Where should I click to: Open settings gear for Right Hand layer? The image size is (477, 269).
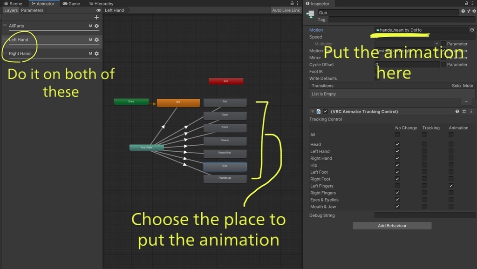(96, 54)
